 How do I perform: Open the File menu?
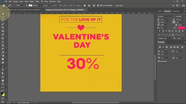coord(6,1)
